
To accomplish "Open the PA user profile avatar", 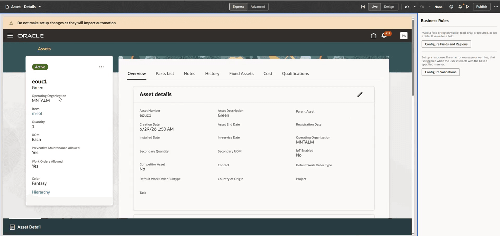I will [x=404, y=36].
